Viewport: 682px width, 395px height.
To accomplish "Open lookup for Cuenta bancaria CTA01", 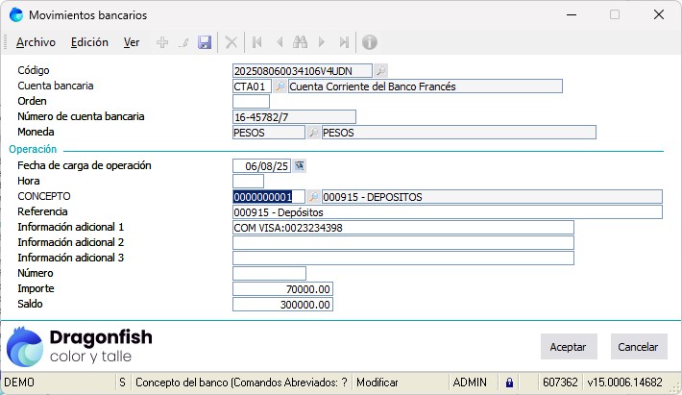I will (x=280, y=86).
